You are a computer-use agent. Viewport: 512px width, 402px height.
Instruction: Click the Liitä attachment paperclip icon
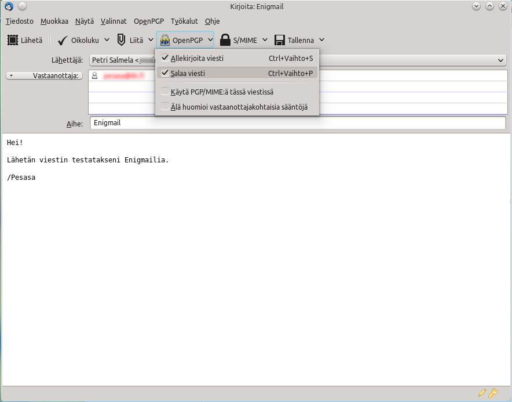coord(121,40)
